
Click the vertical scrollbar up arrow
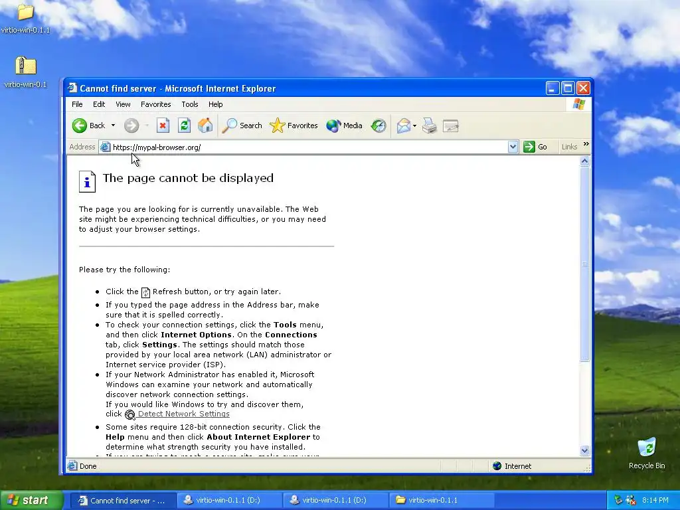[x=584, y=161]
